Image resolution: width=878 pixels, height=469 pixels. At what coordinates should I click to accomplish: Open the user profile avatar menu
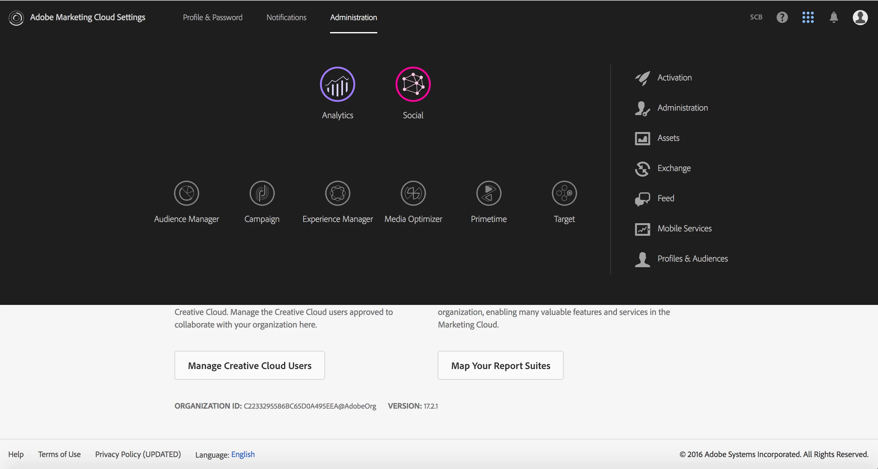[x=860, y=17]
